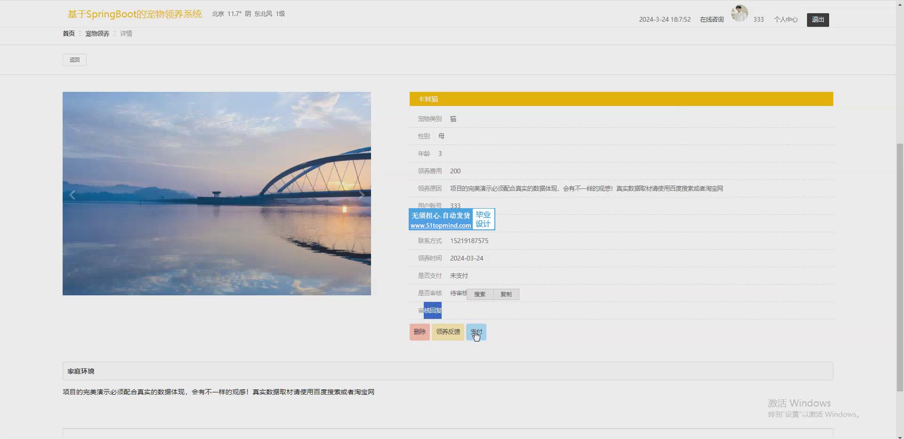Click the 返回 back button
904x439 pixels.
(74, 60)
